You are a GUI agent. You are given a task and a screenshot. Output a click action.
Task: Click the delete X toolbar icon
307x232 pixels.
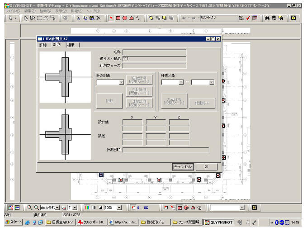pos(99,18)
